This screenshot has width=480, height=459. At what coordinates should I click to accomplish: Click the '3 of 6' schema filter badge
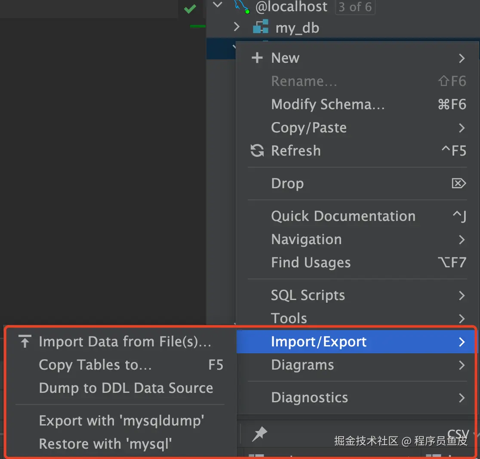(355, 7)
